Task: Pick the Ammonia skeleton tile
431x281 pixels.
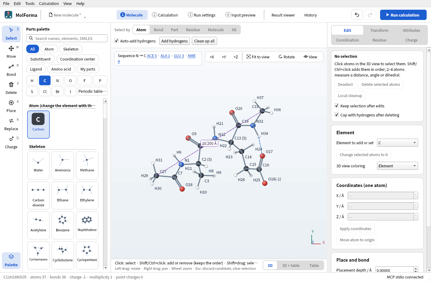Action: (63, 165)
